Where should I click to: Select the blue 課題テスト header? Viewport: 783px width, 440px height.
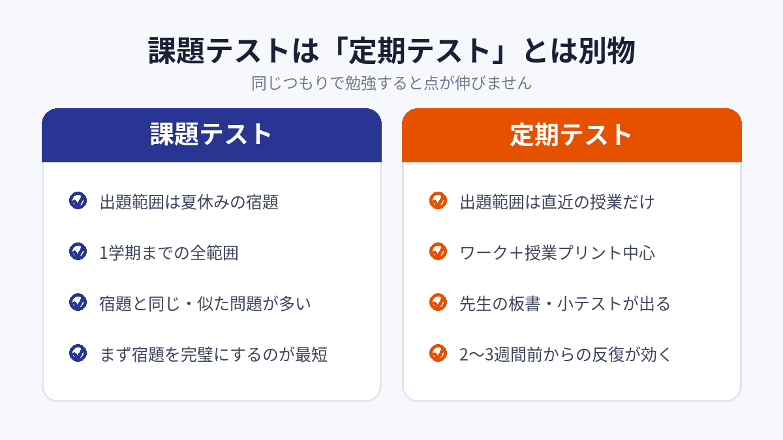point(211,135)
